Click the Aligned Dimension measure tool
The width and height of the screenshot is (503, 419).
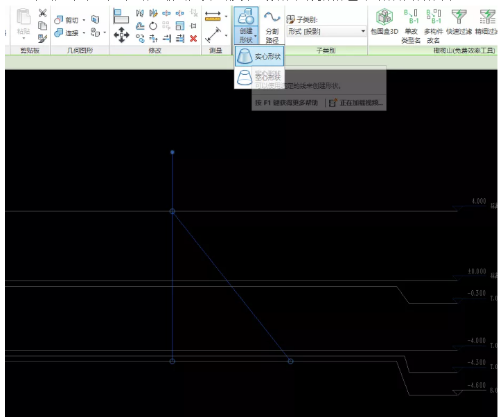click(213, 33)
